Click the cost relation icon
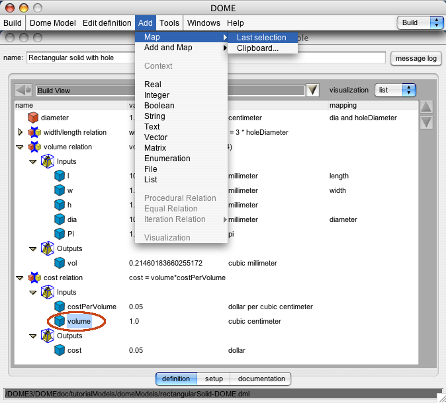446x403 pixels. [34, 277]
